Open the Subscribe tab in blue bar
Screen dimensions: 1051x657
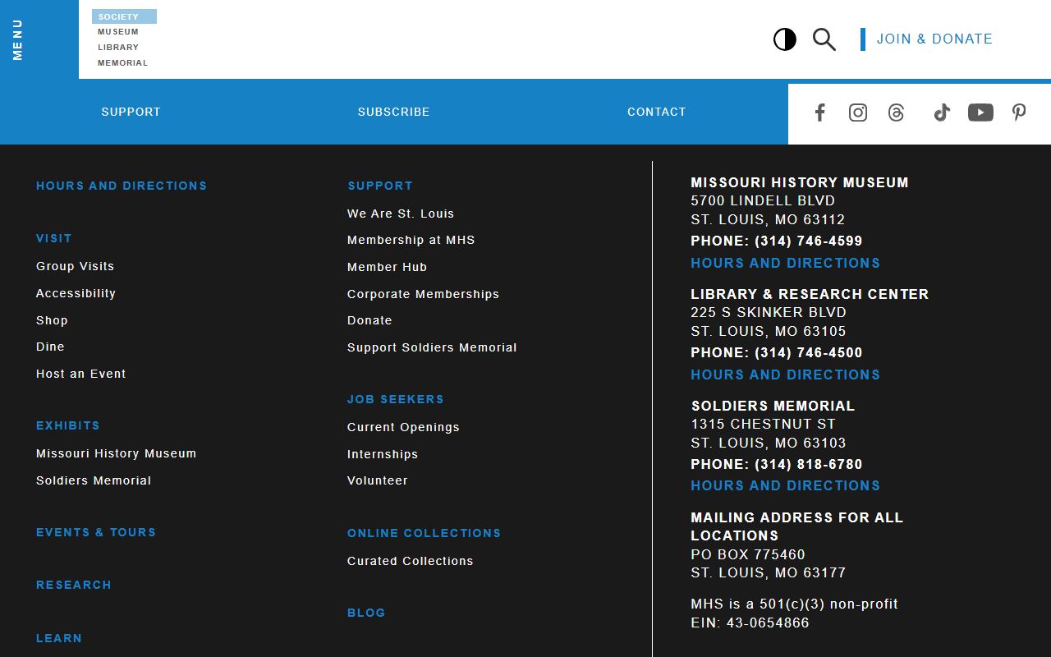click(x=394, y=112)
